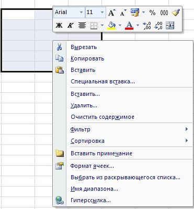The image size is (194, 209).
Task: Click the Merge and Center icon
Action: pyautogui.click(x=170, y=26)
